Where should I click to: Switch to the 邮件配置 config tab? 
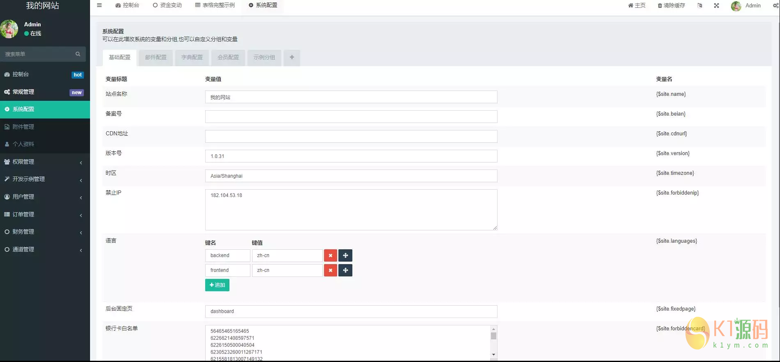(x=156, y=58)
